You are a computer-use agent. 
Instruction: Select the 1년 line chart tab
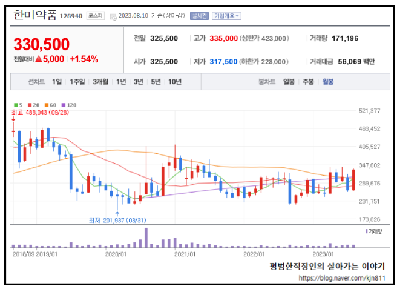[x=121, y=82]
